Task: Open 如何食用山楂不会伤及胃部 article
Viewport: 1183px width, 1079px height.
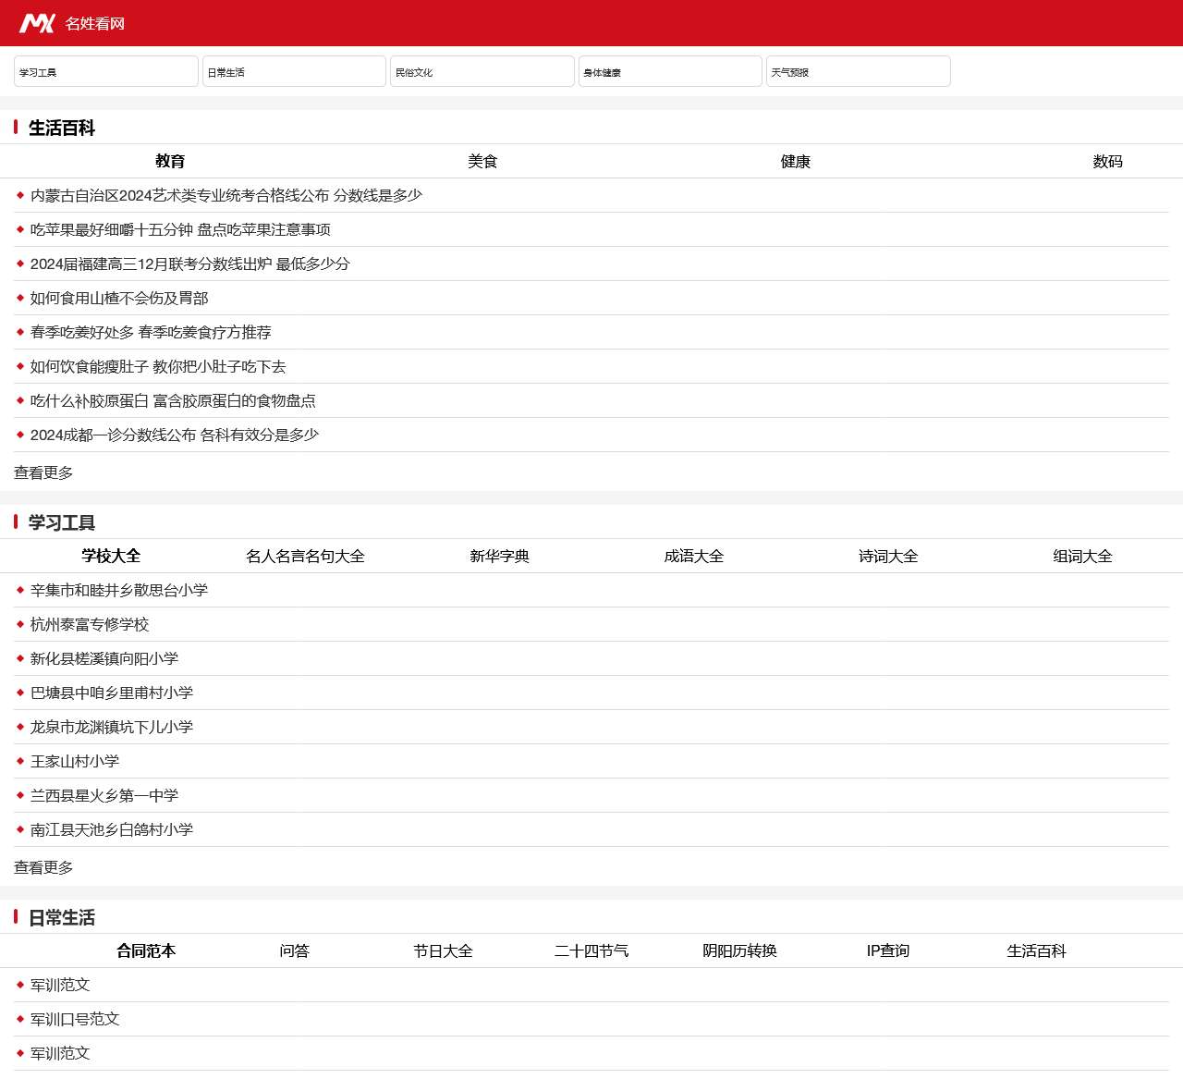Action: (x=119, y=298)
